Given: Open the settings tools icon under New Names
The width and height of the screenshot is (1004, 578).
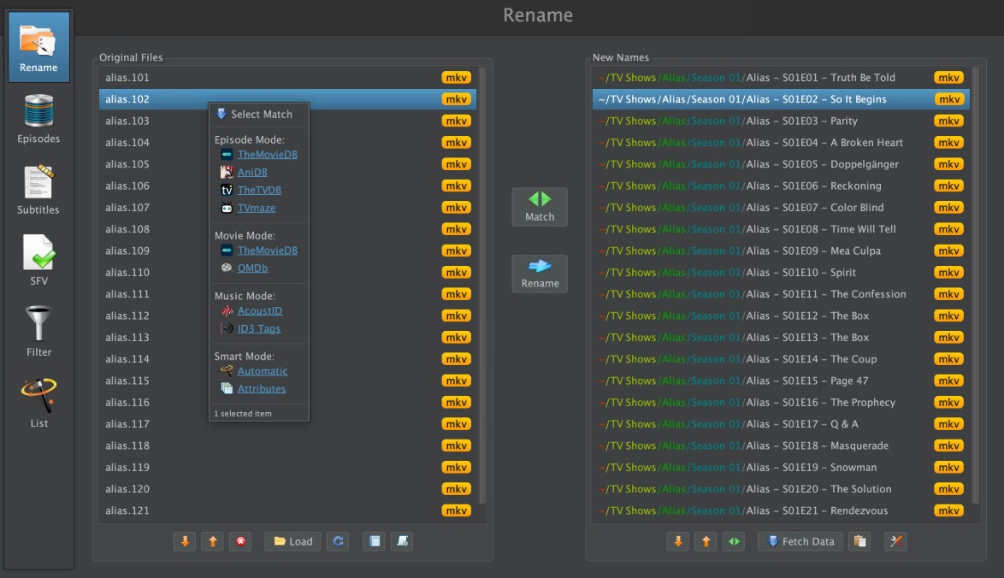Looking at the screenshot, I should click(x=895, y=541).
